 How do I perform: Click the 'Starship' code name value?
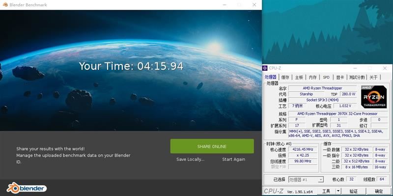[306, 94]
